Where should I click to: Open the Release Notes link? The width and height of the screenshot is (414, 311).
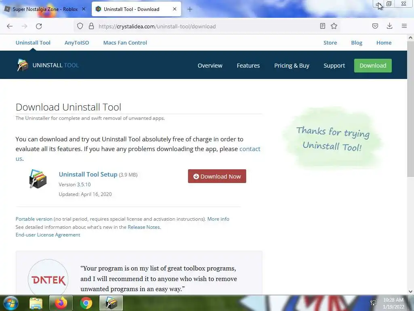[x=144, y=227]
